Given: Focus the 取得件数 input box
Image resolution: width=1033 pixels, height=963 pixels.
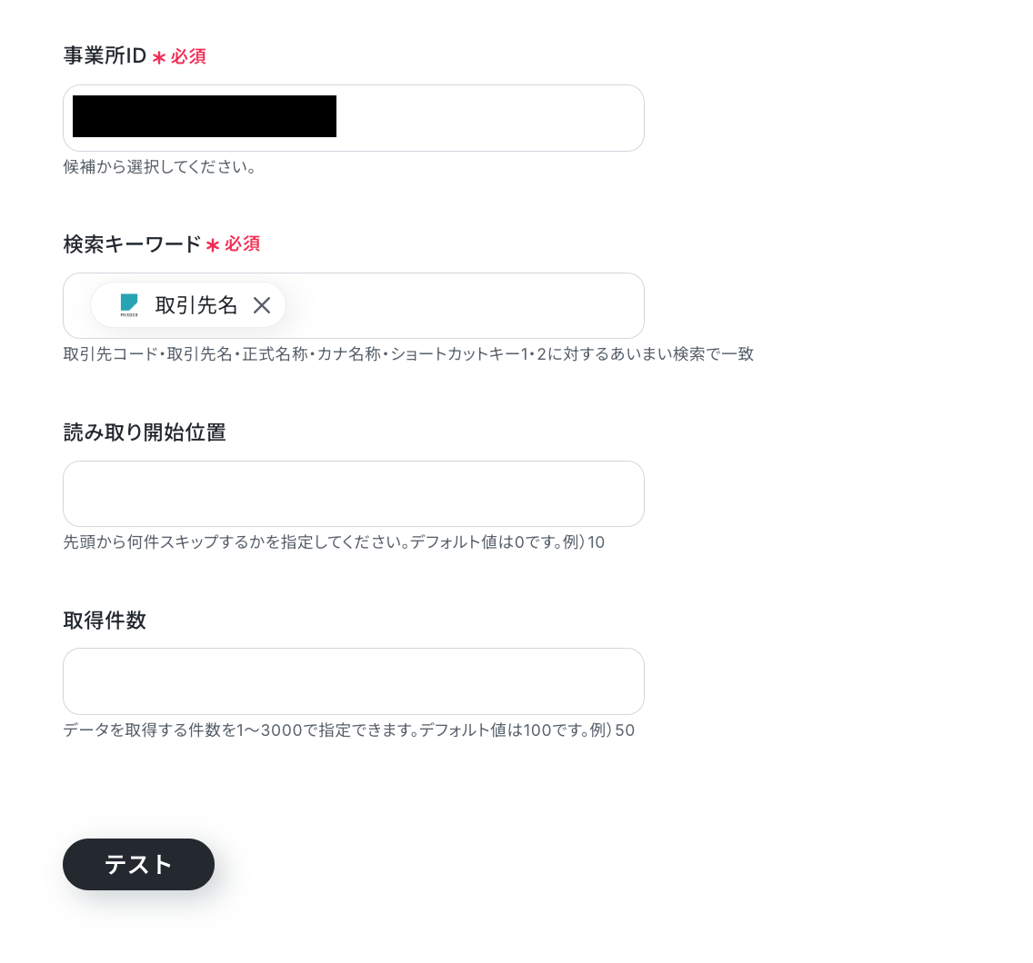Looking at the screenshot, I should point(353,681).
